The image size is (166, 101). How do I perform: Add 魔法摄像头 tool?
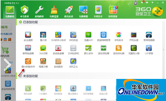(x=73, y=90)
